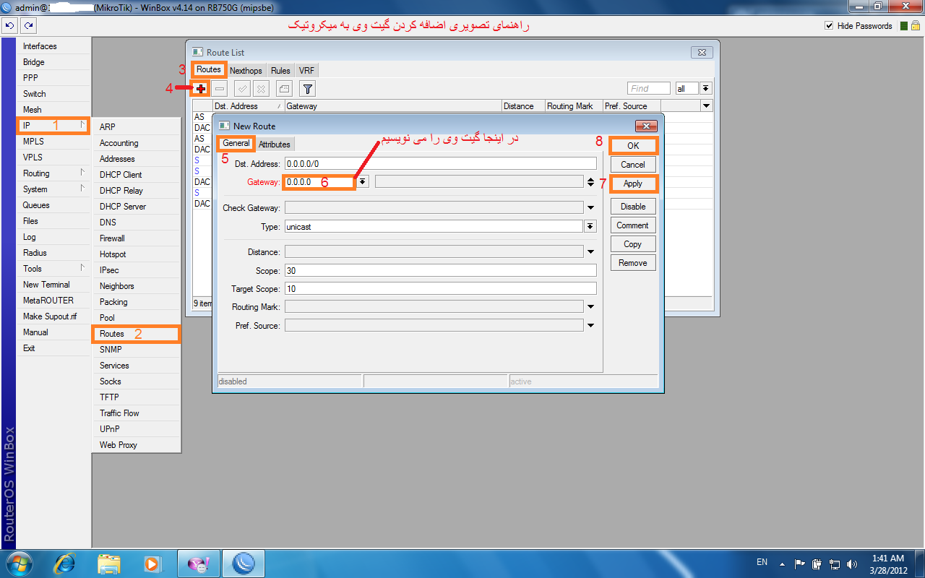Image resolution: width=925 pixels, height=578 pixels.
Task: Switch to the Rules tab
Action: [280, 71]
